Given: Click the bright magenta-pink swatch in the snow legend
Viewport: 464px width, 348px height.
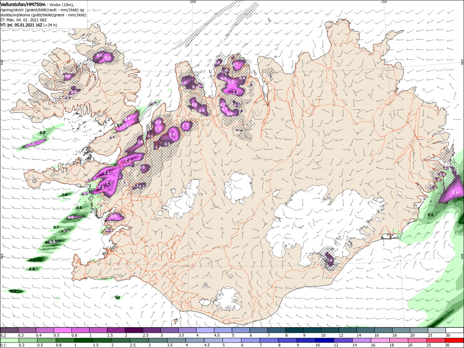Looking at the screenshot, I should [62, 330].
